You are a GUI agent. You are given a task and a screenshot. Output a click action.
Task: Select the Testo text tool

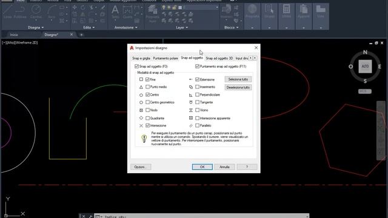pos(115,12)
